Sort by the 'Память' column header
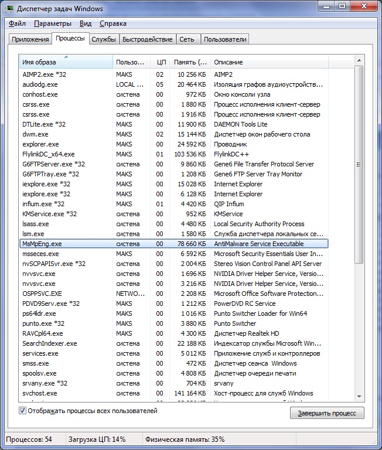Image resolution: width=382 pixels, height=450 pixels. coord(190,62)
